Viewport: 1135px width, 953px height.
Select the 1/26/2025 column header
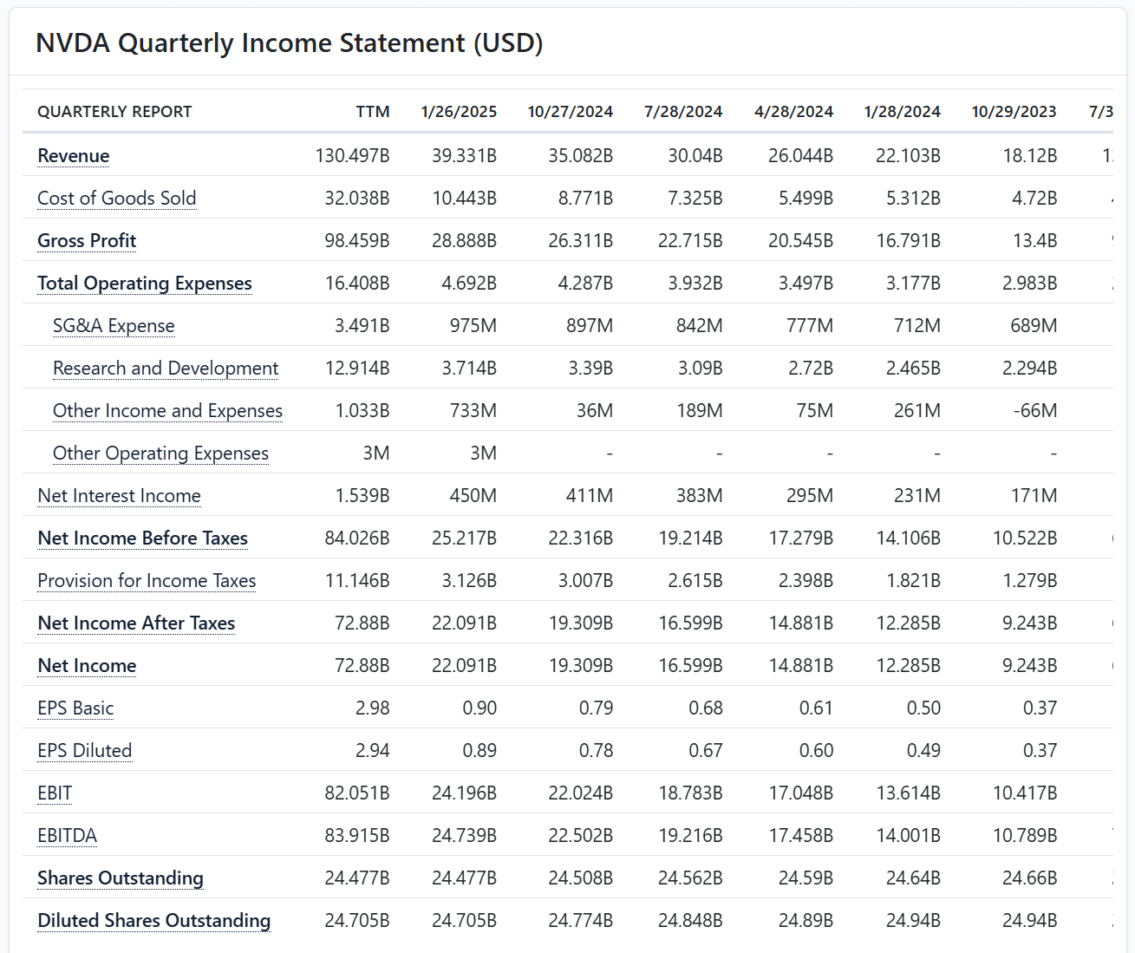pos(459,112)
